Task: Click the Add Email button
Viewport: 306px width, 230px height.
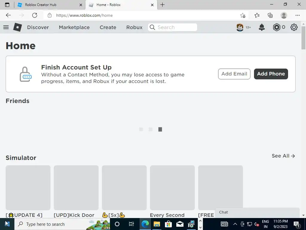Action: pos(234,74)
